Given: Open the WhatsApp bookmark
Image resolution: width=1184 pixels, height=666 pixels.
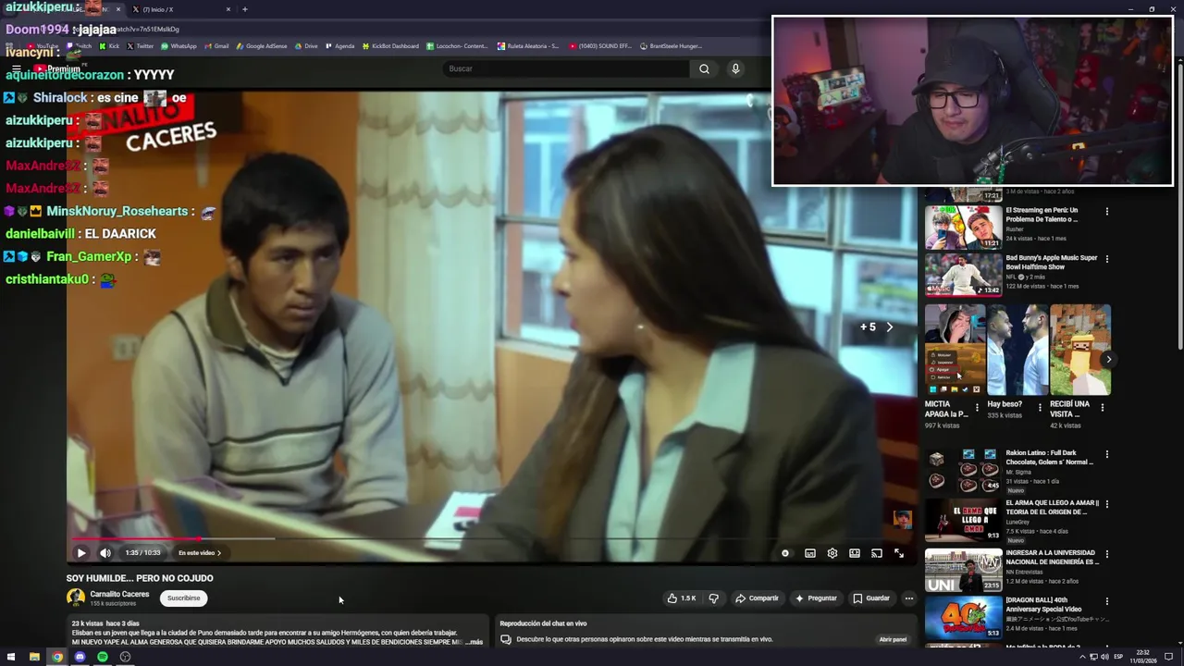Looking at the screenshot, I should pos(179,46).
